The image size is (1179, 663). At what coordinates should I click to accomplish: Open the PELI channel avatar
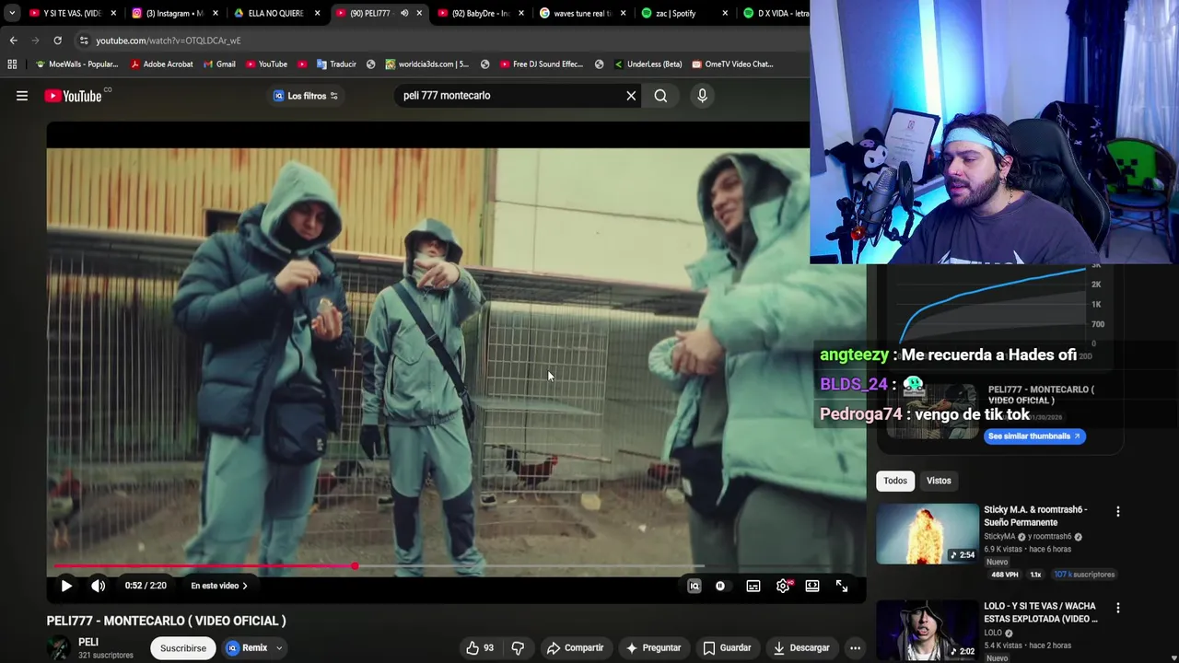click(59, 648)
